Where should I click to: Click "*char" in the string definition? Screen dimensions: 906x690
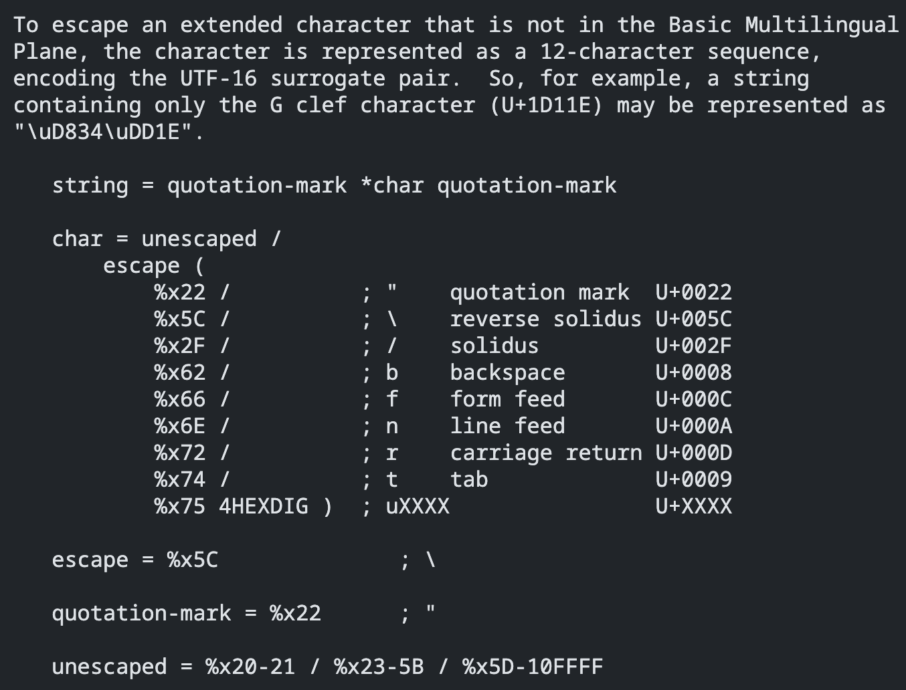pos(392,186)
